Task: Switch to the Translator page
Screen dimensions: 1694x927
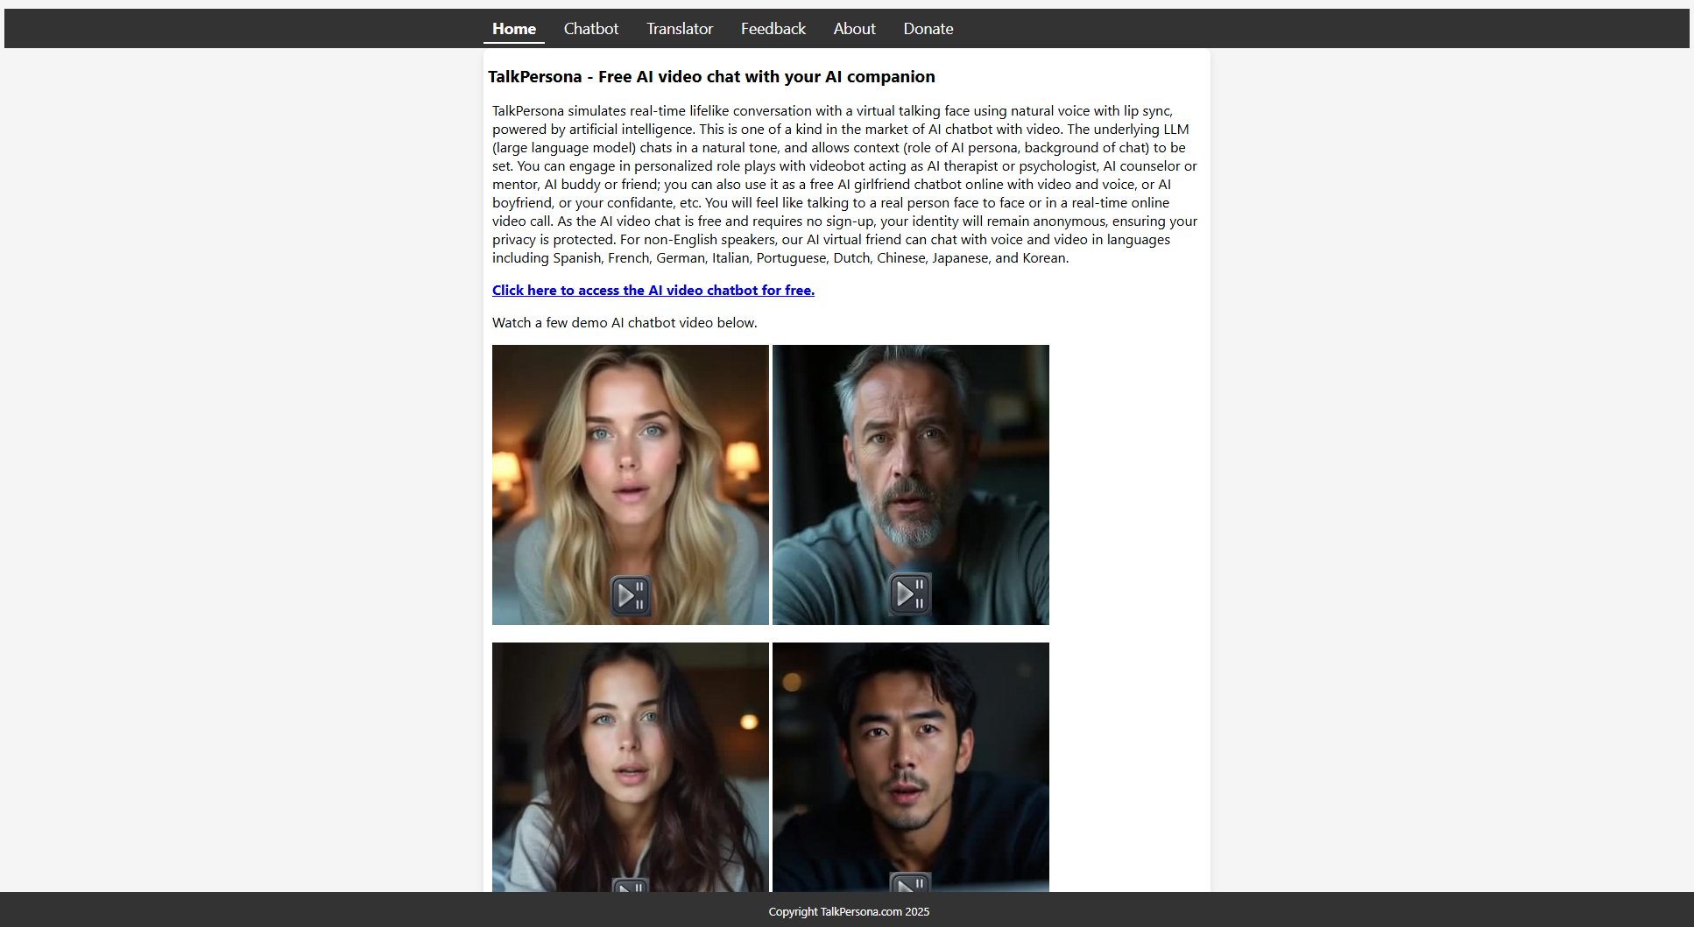Action: pos(679,29)
